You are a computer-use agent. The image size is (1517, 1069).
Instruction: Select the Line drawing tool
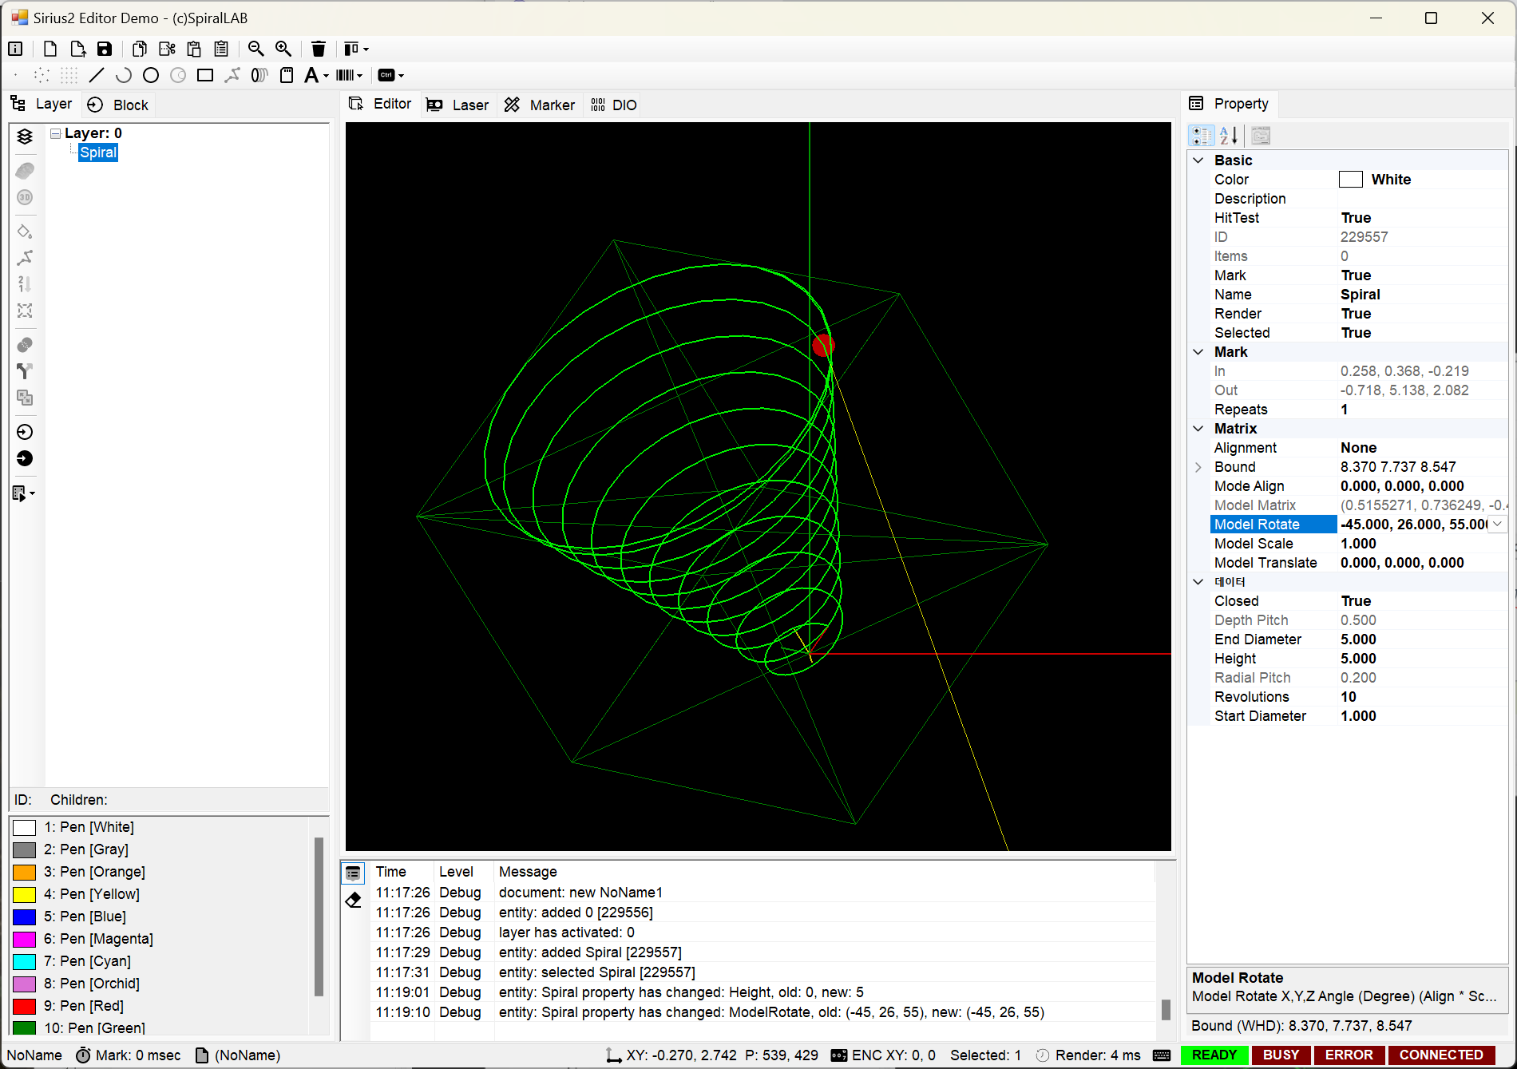97,75
